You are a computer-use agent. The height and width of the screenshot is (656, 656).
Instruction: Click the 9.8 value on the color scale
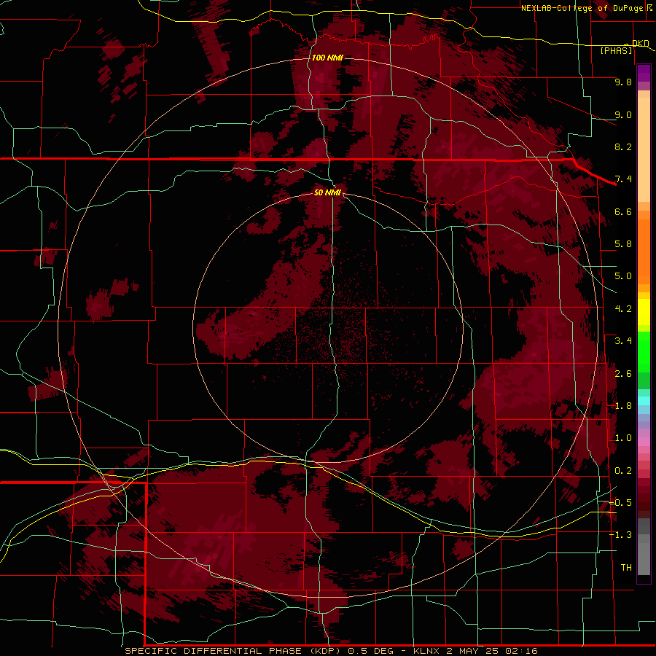(x=623, y=82)
